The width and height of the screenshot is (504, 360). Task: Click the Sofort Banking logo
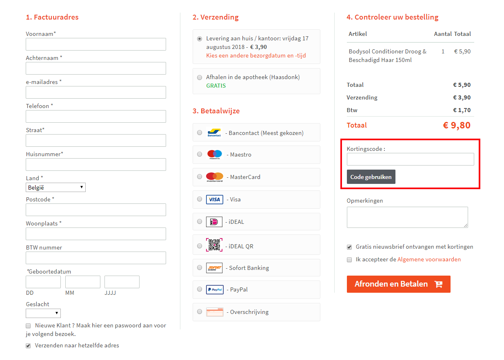tap(214, 268)
